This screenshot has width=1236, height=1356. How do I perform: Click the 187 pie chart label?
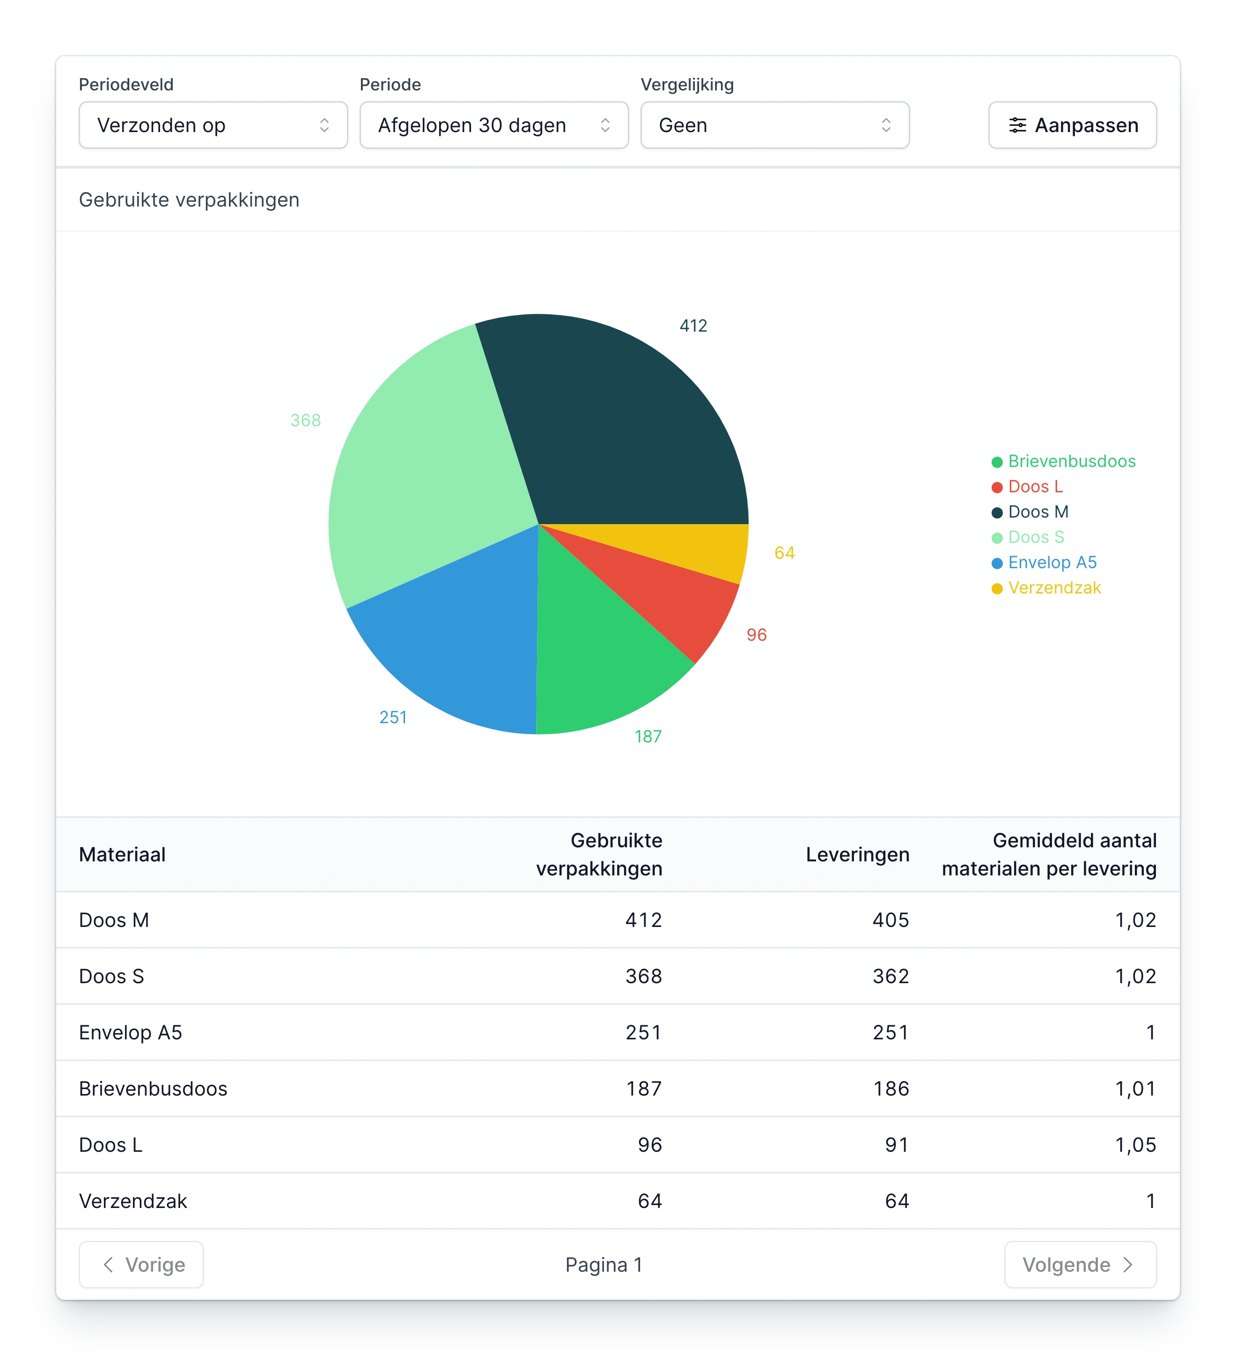[x=648, y=736]
